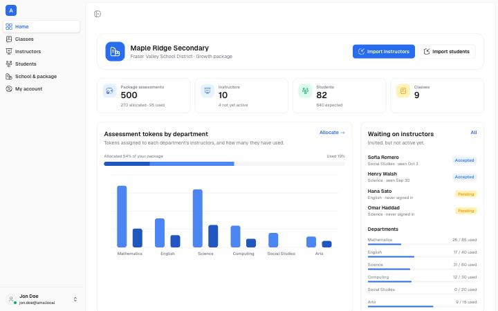Click the Home grid icon
Screen dimensions: 498x311
point(9,27)
